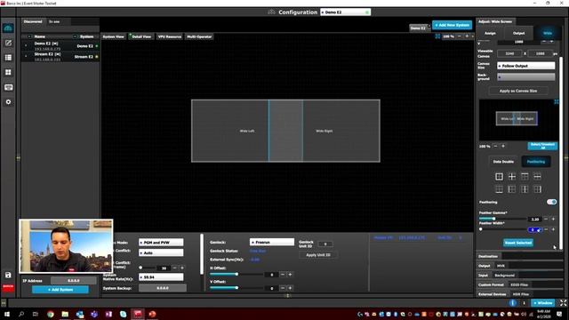Select the full-frame feathering edge icon
Screen dimensions: 569x320
(499, 176)
